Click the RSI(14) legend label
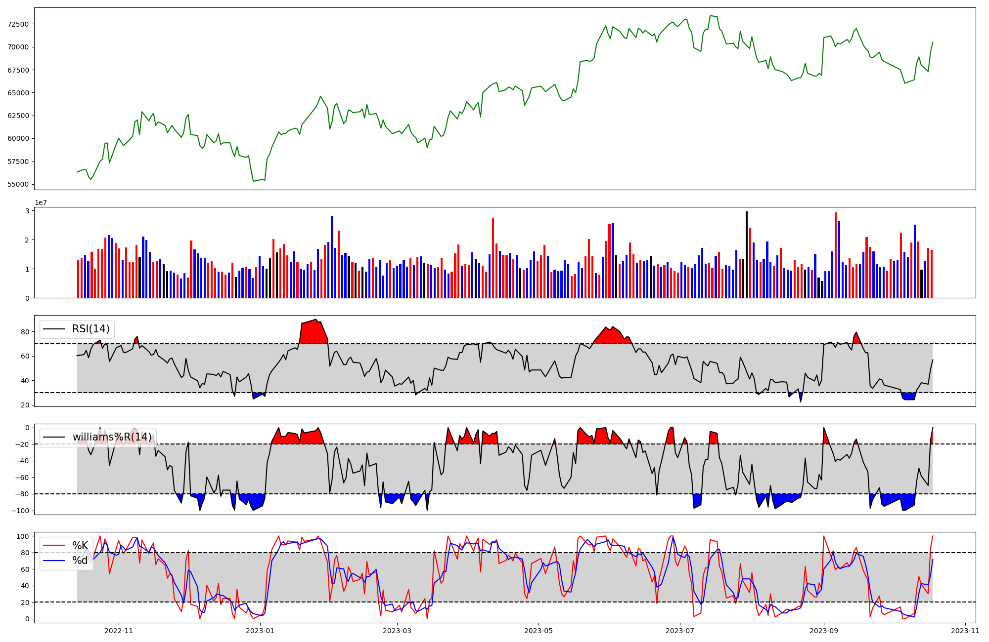Image resolution: width=989 pixels, height=642 pixels. [x=91, y=329]
